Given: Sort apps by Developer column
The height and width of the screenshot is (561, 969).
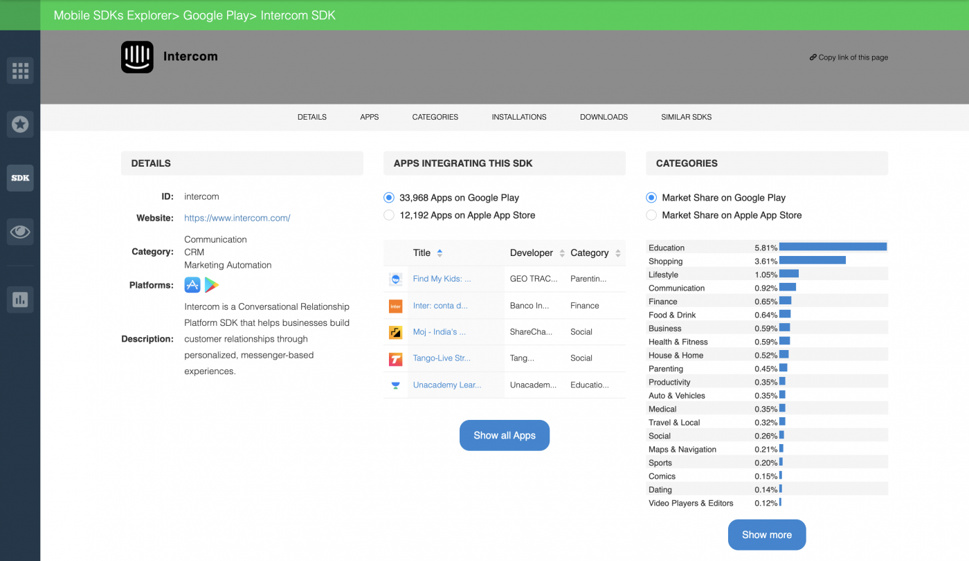Looking at the screenshot, I should [562, 252].
